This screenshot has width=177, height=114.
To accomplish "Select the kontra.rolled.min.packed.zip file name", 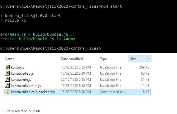I will coord(33,92).
